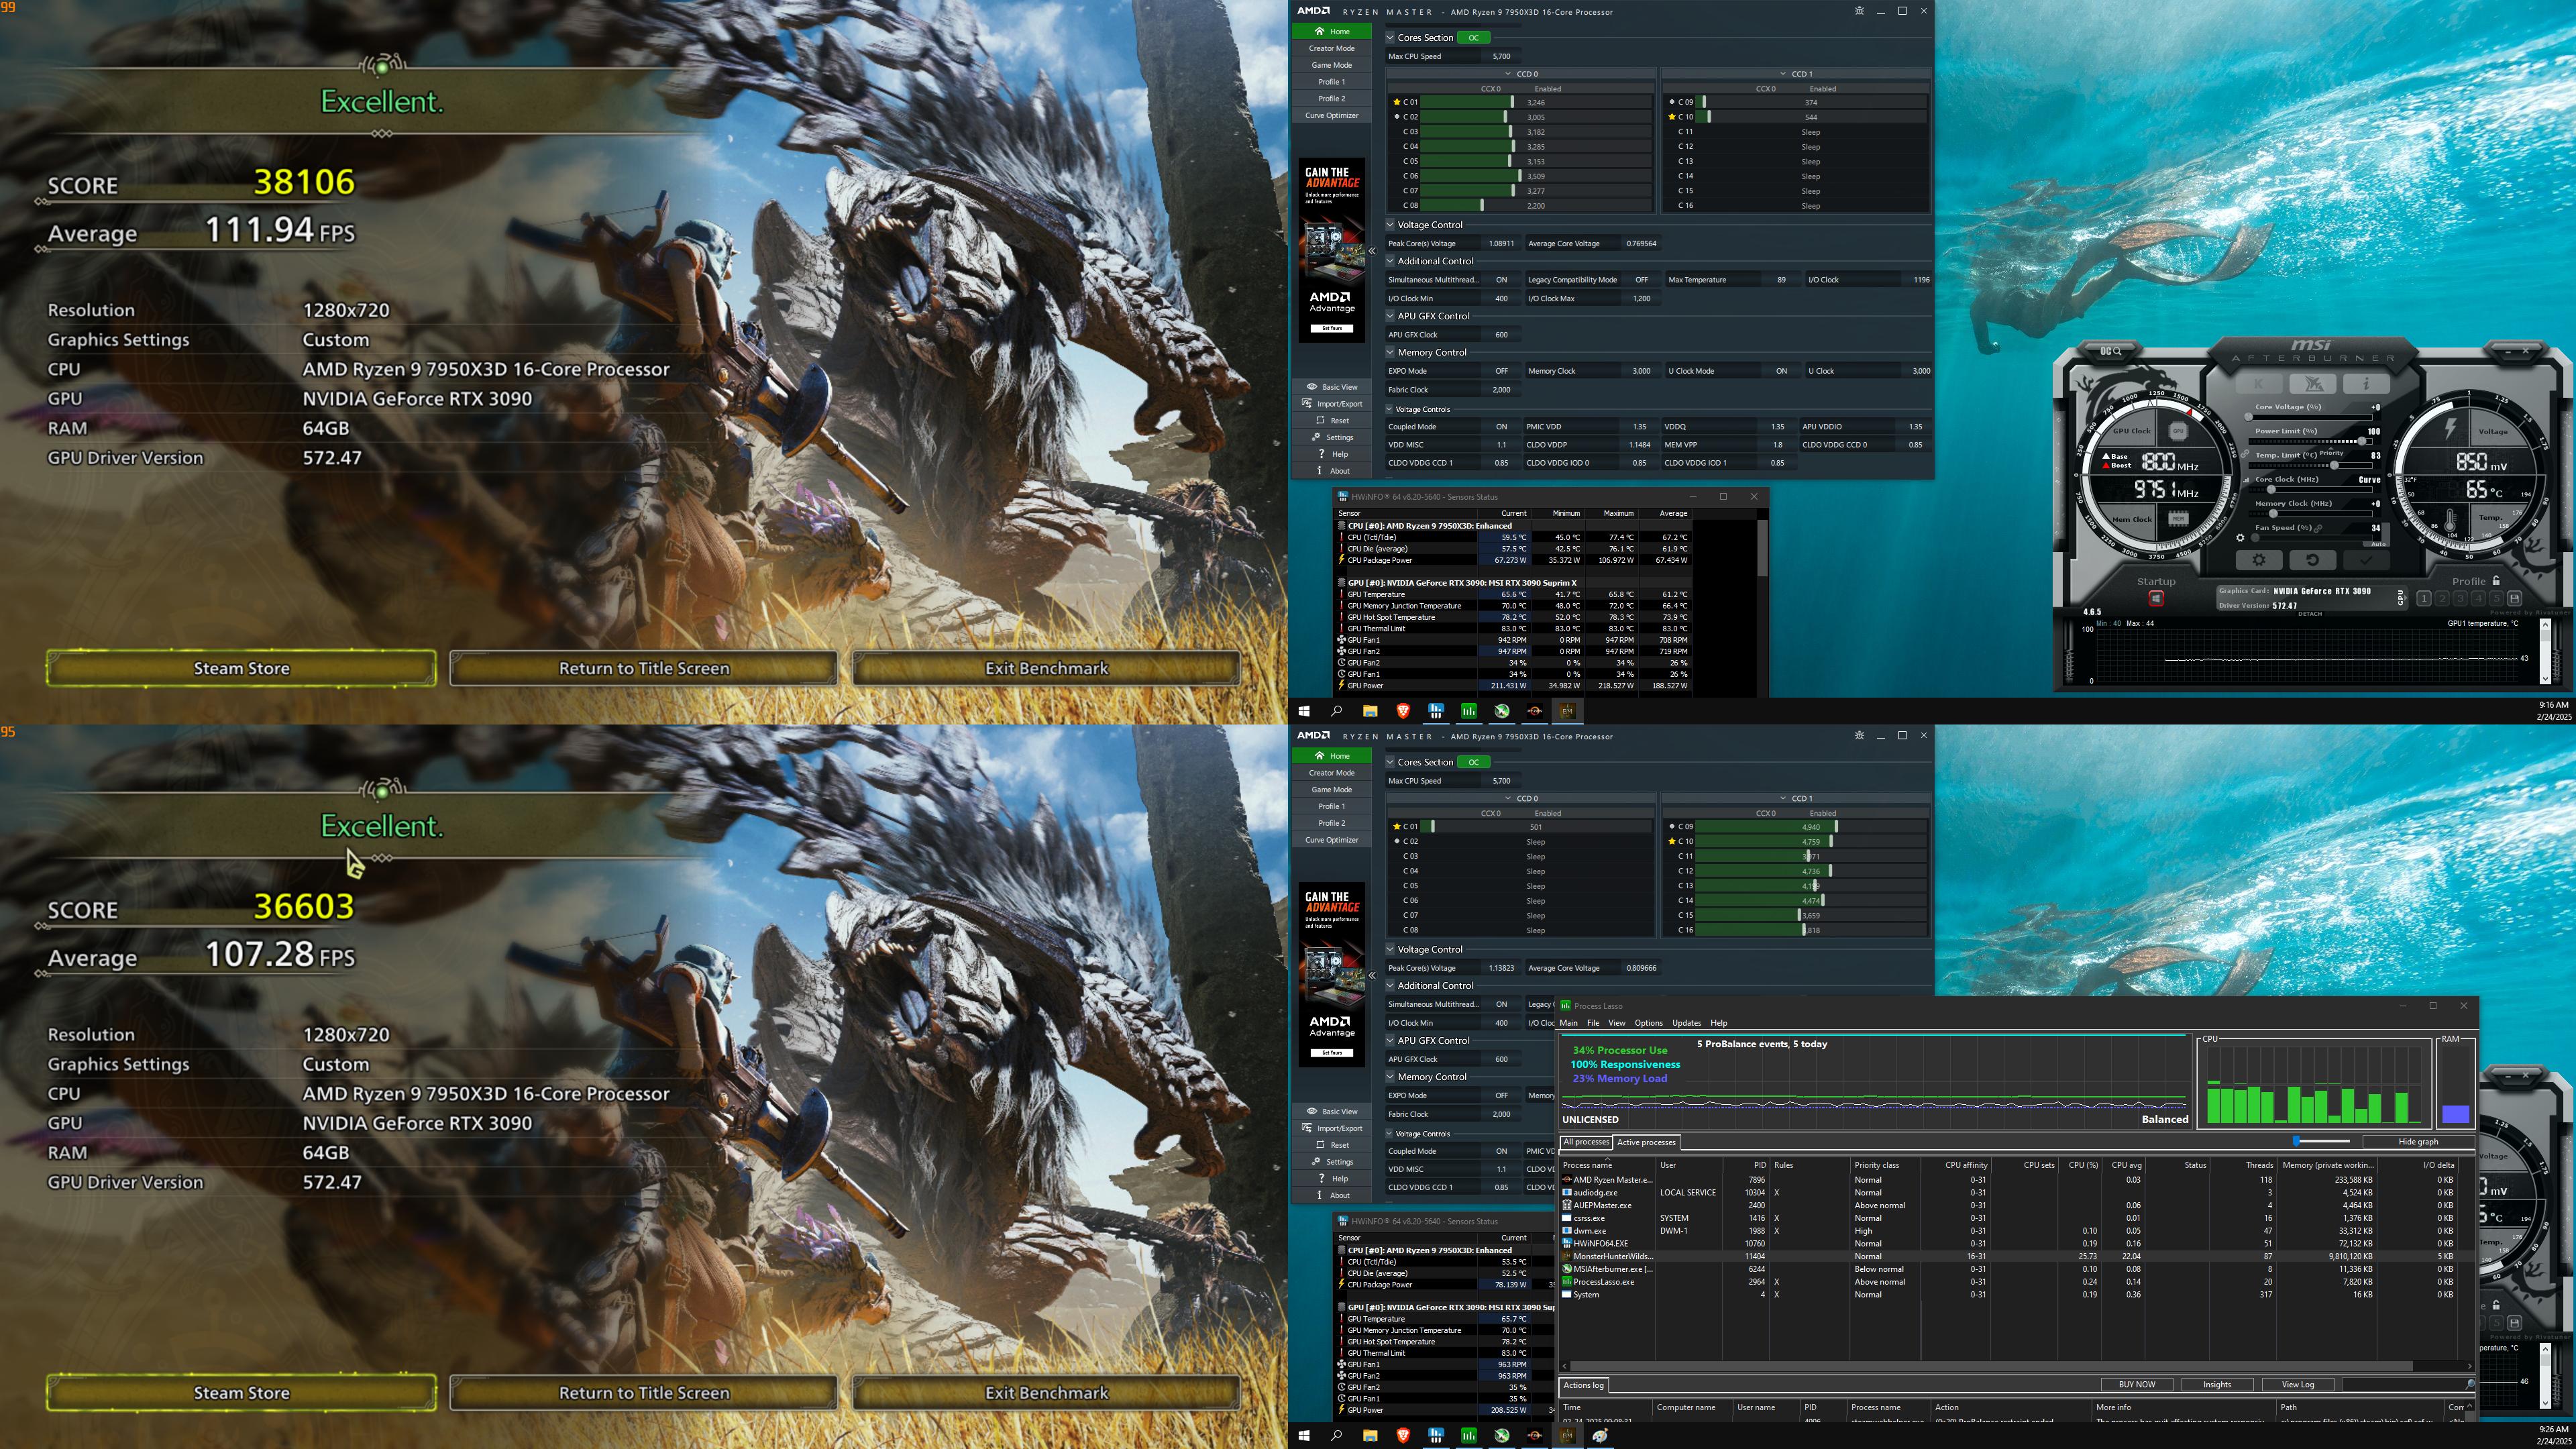Open the Windows Start menu on the upper taskbar
2576x1449 pixels.
(1304, 711)
